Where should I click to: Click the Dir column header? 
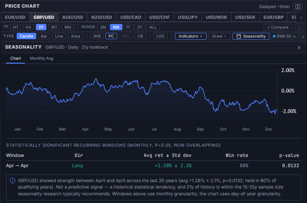79,155
